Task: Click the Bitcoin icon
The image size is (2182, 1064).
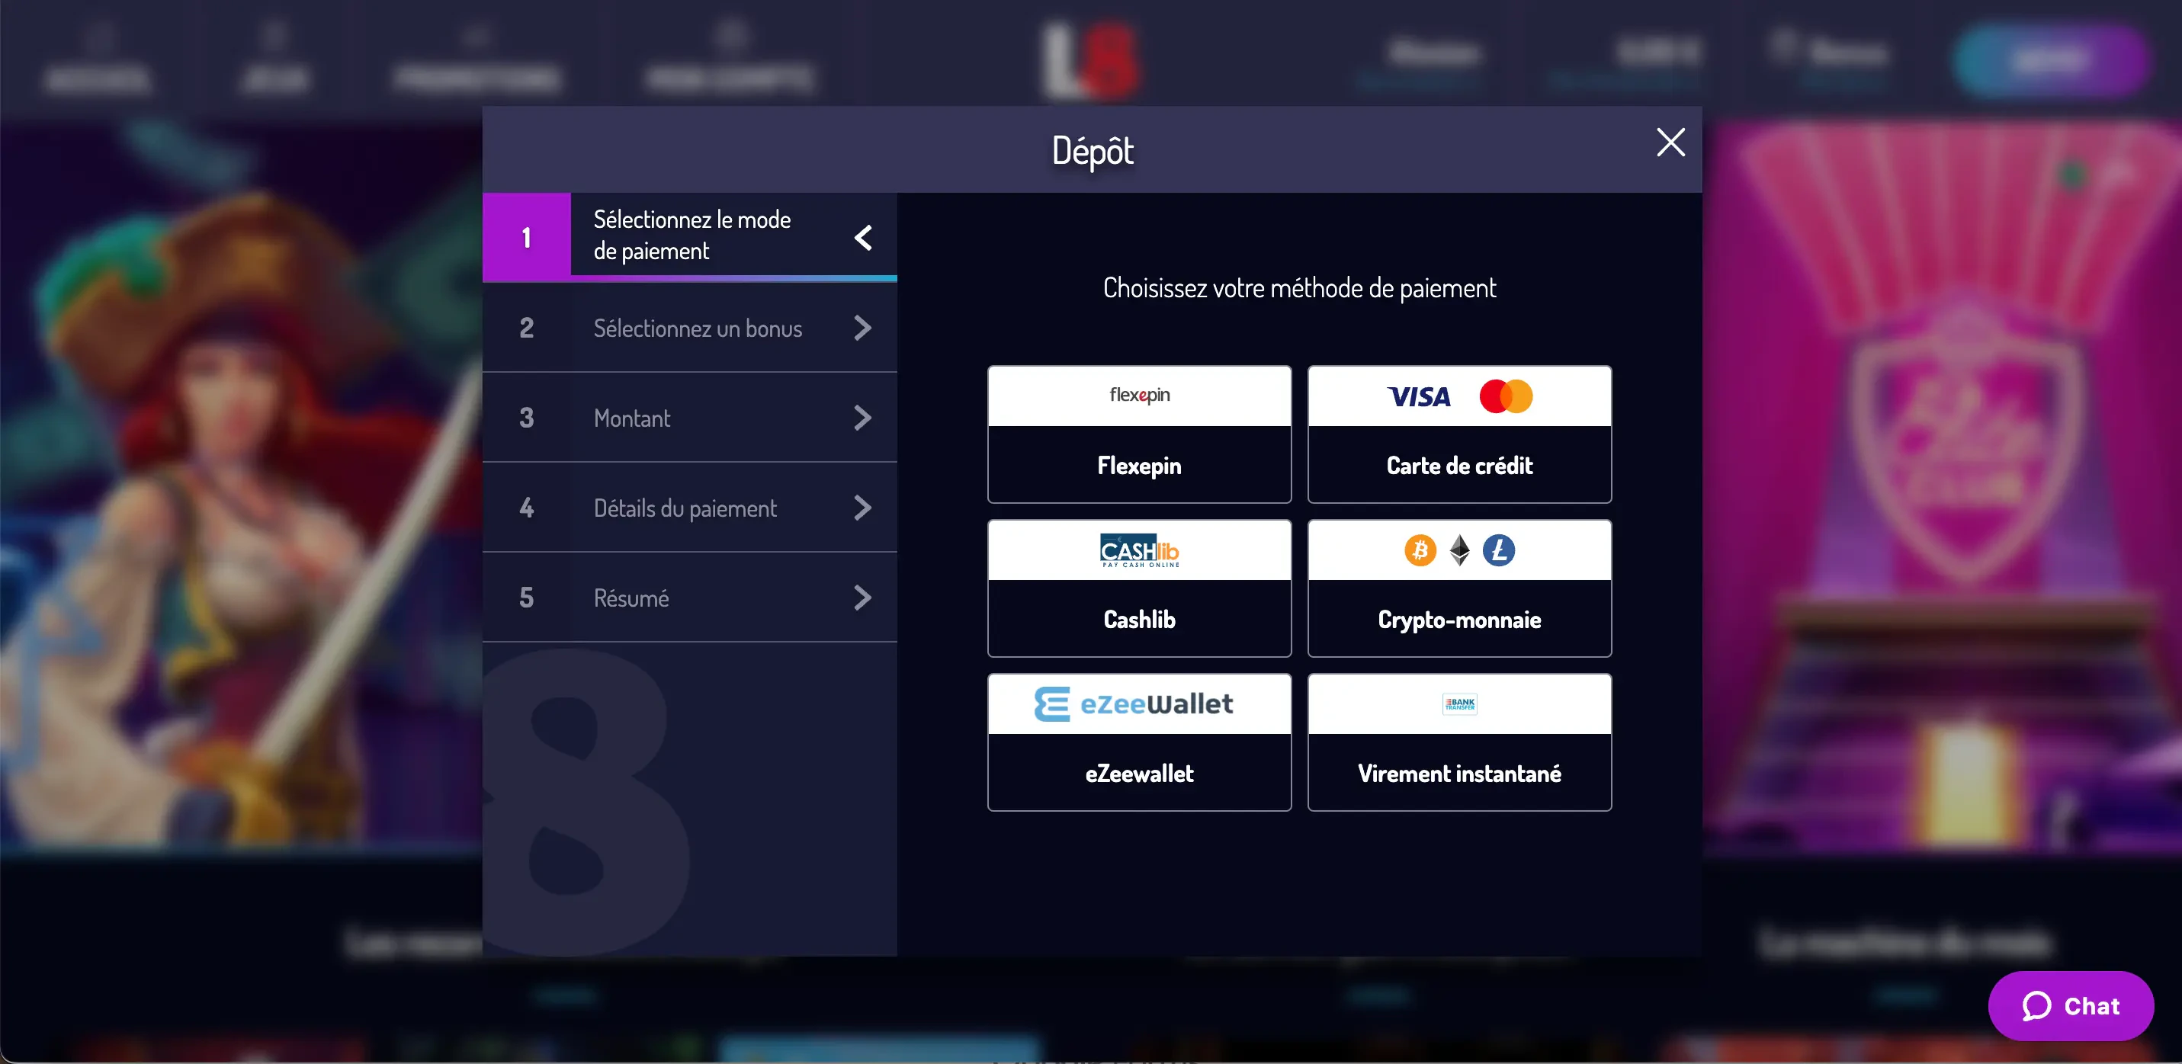Action: coord(1420,550)
